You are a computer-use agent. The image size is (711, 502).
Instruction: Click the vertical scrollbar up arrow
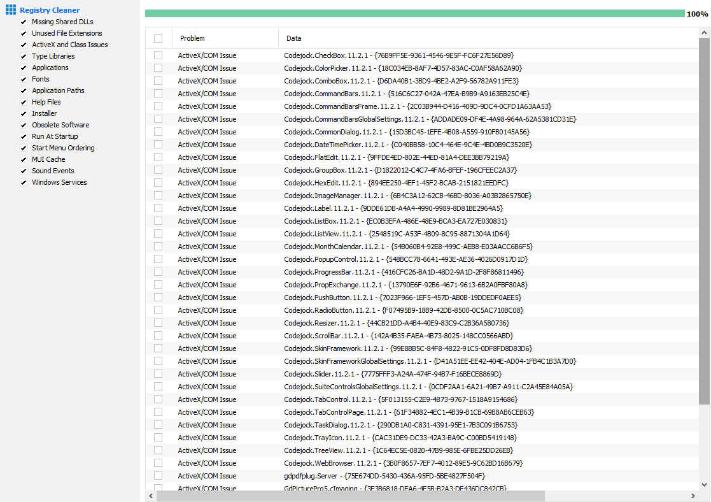tap(704, 32)
